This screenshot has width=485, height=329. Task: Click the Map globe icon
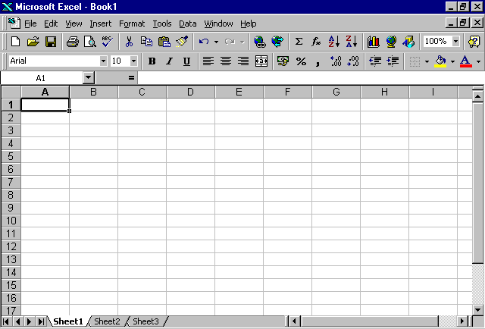pyautogui.click(x=391, y=41)
